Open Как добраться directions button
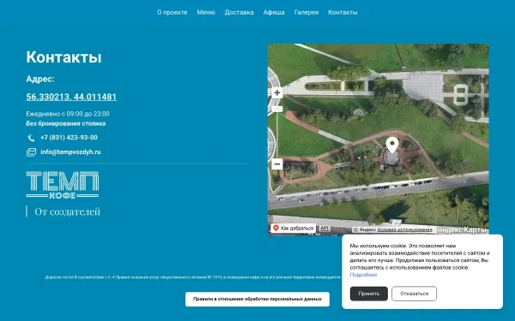 pos(294,229)
